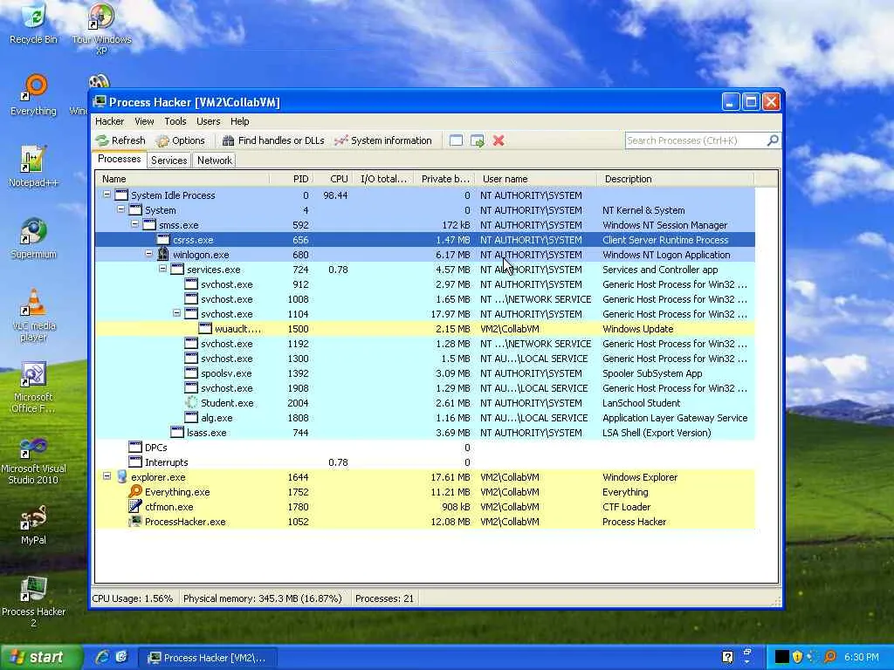Screen dimensions: 894x670
Task: Open the Tools menu
Action: click(x=175, y=121)
